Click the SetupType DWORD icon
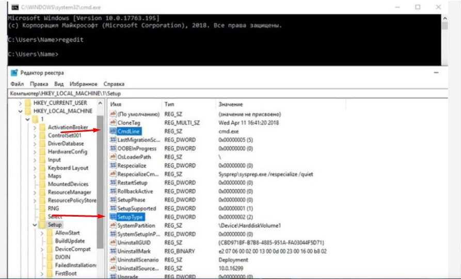The image size is (461, 279). point(113,217)
